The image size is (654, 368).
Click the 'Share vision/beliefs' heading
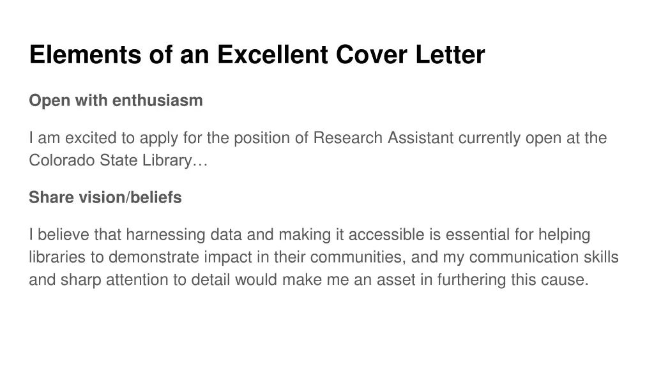point(105,198)
